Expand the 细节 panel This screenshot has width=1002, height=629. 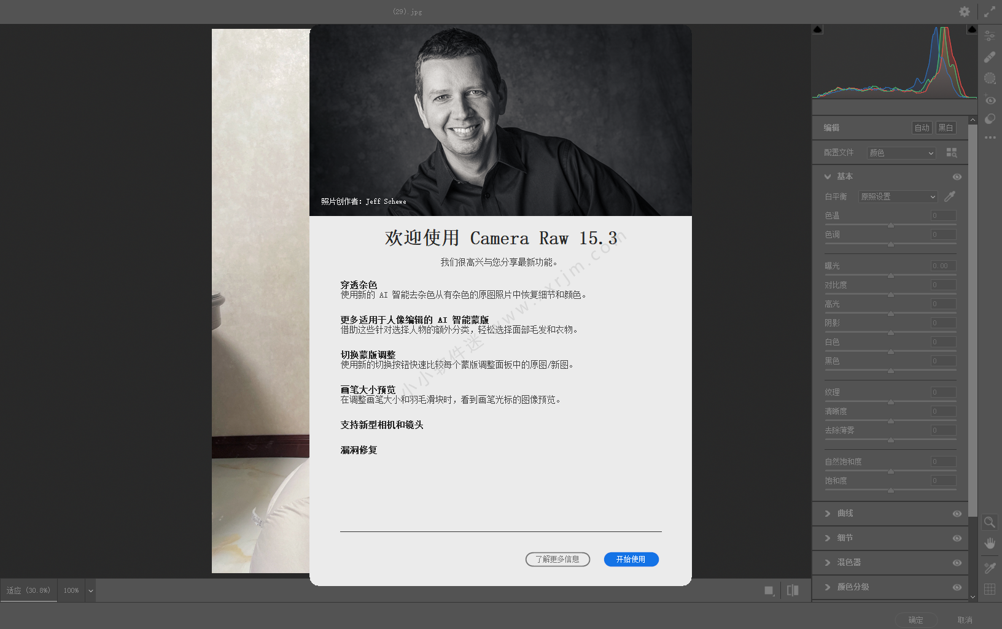[828, 538]
